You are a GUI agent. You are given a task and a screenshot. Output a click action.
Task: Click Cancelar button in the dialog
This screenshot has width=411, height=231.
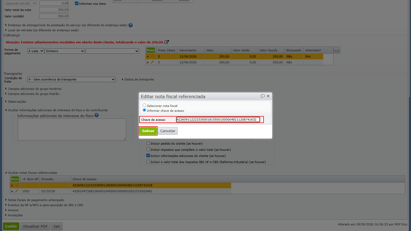[168, 131]
